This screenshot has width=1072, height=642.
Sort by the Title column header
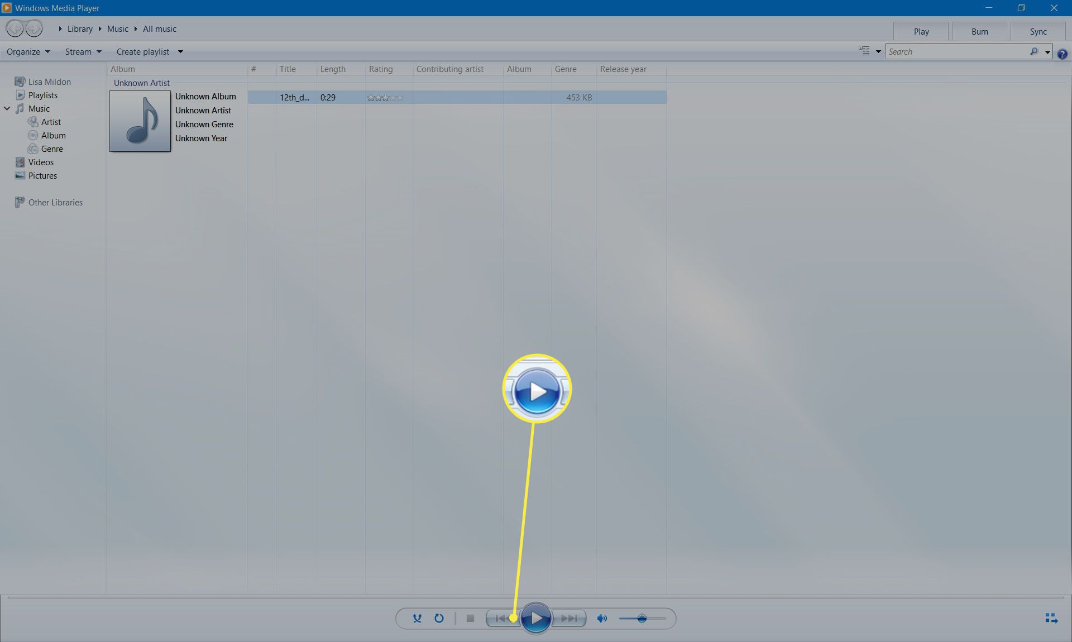click(x=296, y=69)
